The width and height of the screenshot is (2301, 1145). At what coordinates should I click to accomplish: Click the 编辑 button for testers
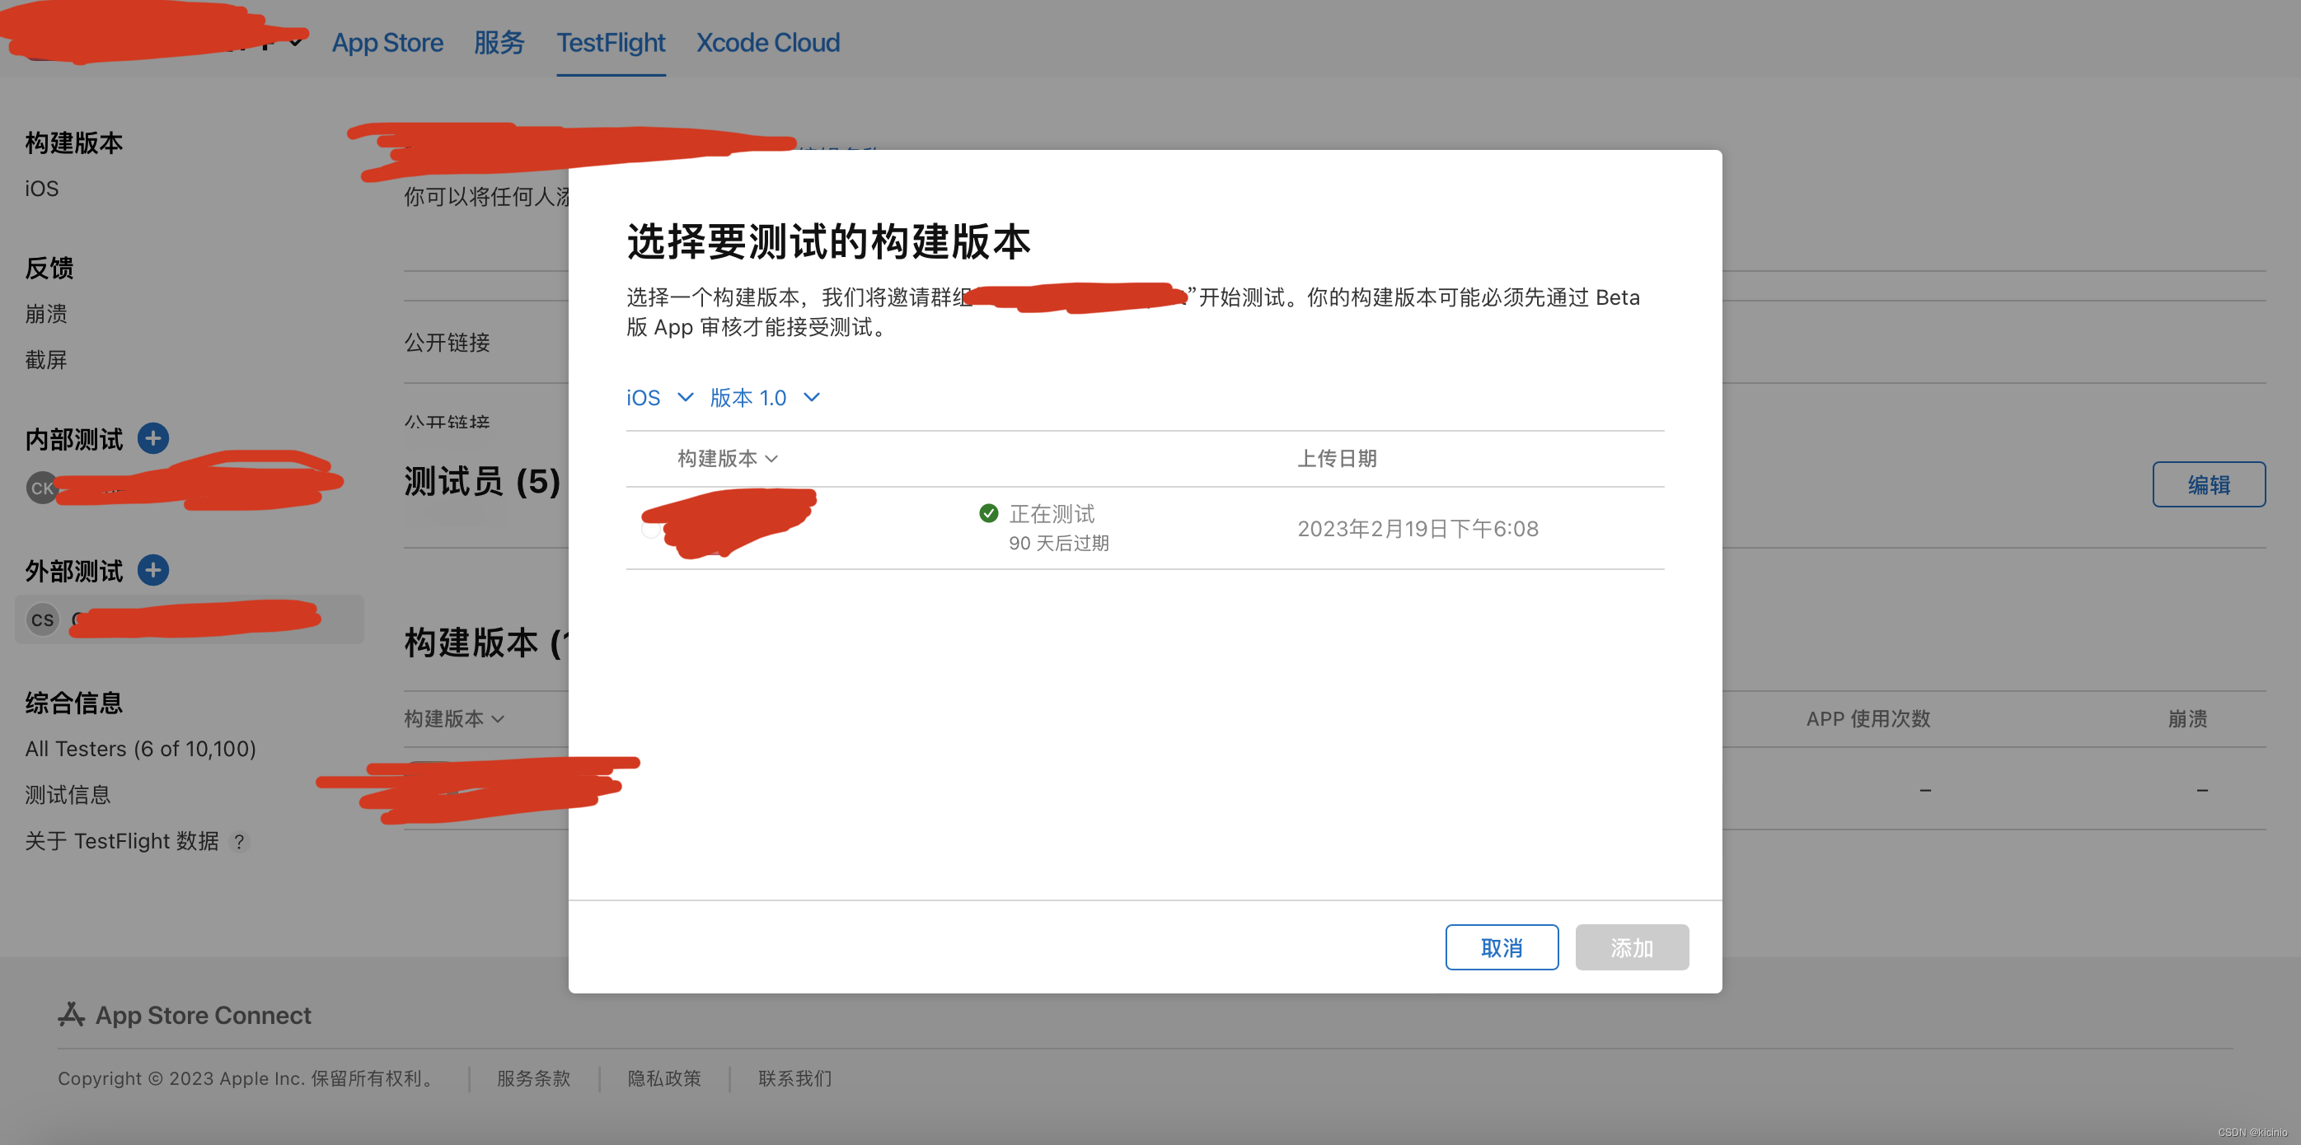coord(2208,484)
